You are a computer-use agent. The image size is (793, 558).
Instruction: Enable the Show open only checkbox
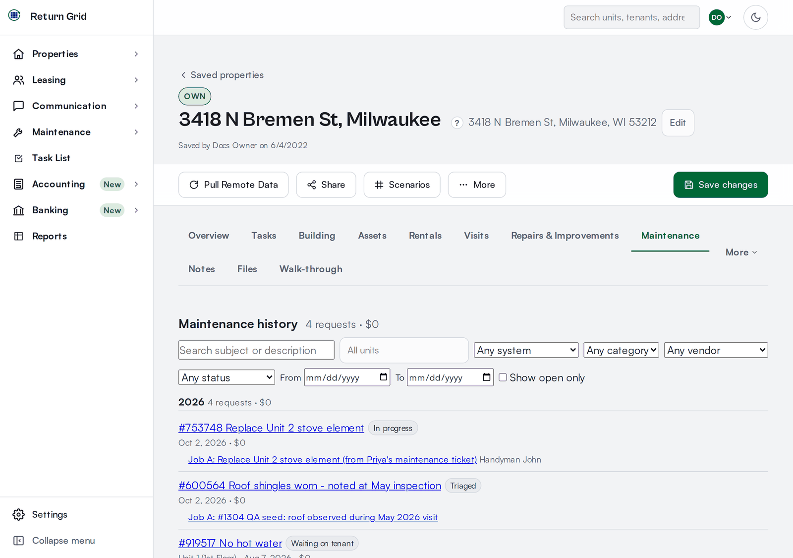(503, 377)
